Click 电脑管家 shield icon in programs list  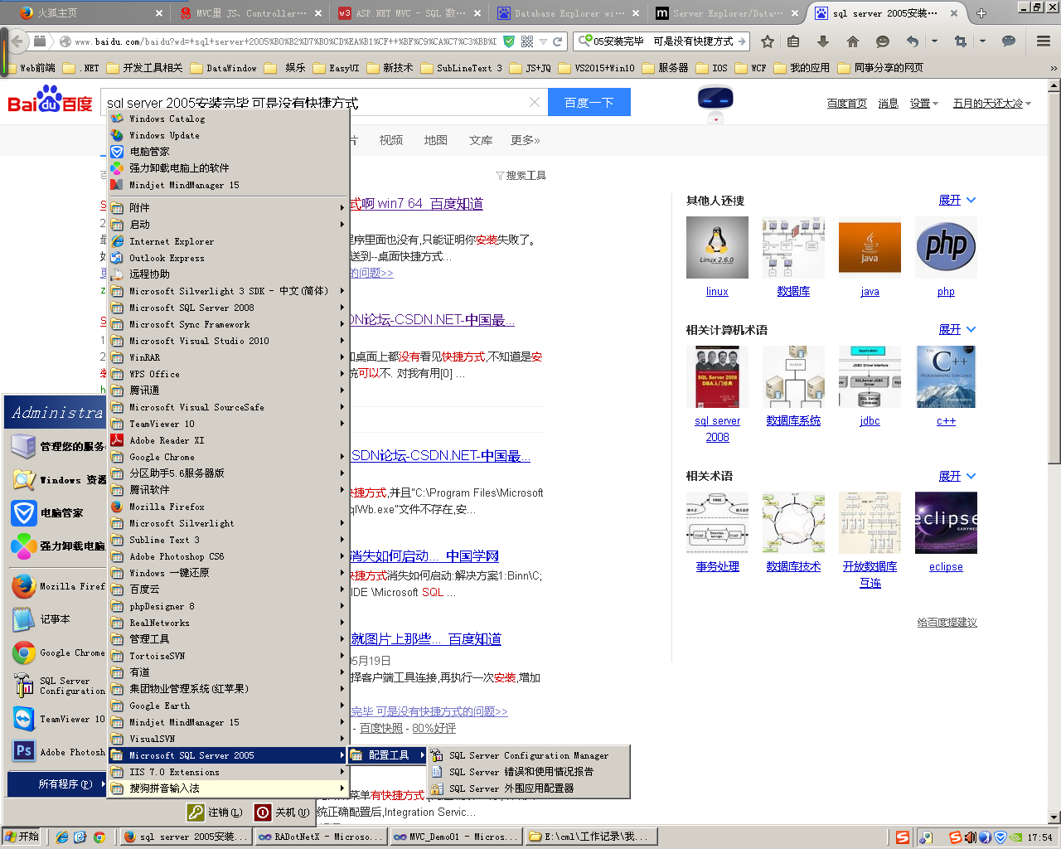coord(117,152)
